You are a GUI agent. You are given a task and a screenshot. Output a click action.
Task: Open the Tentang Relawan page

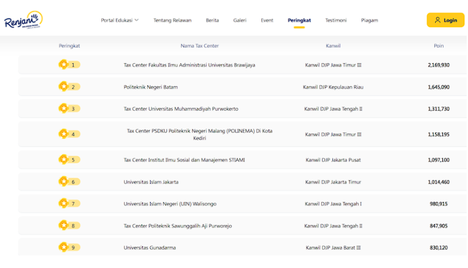click(x=172, y=20)
